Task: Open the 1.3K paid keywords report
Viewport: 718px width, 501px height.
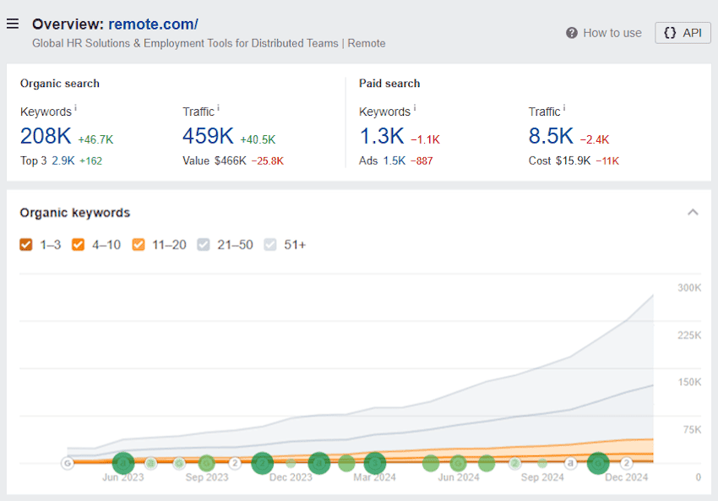Action: pyautogui.click(x=381, y=136)
